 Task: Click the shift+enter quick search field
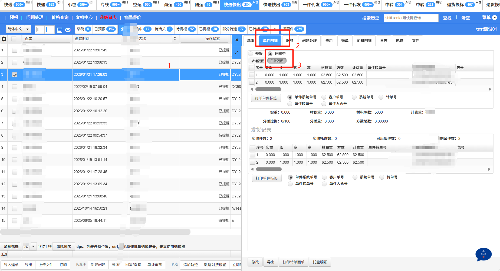[411, 18]
